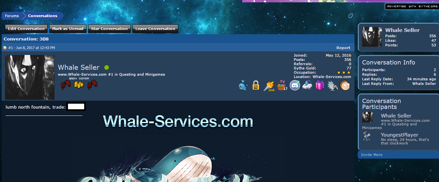439x182 pixels.
Task: Click Sythe Gold 77 value
Action: coord(349,68)
